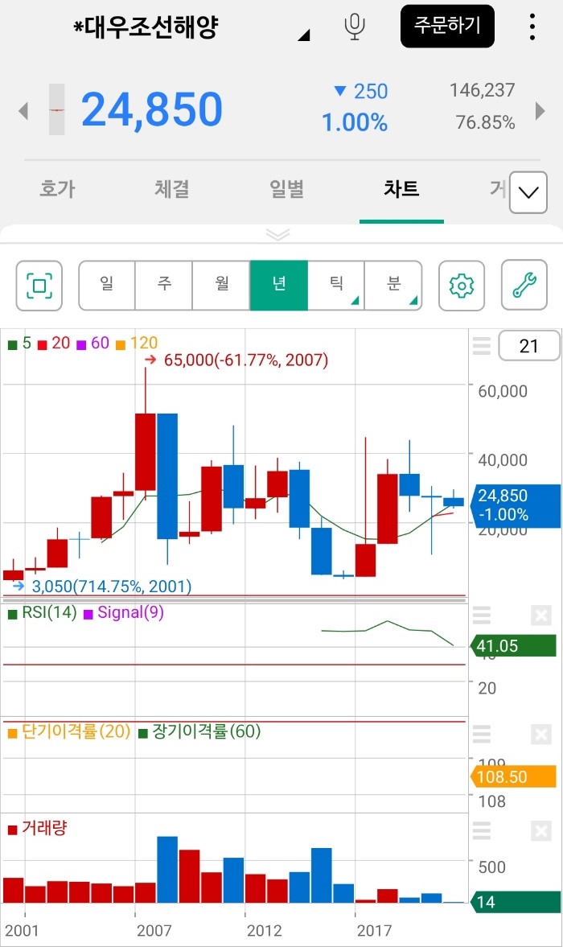Open the three-dot overflow menu
Screen dimensions: 563x947
click(x=532, y=27)
